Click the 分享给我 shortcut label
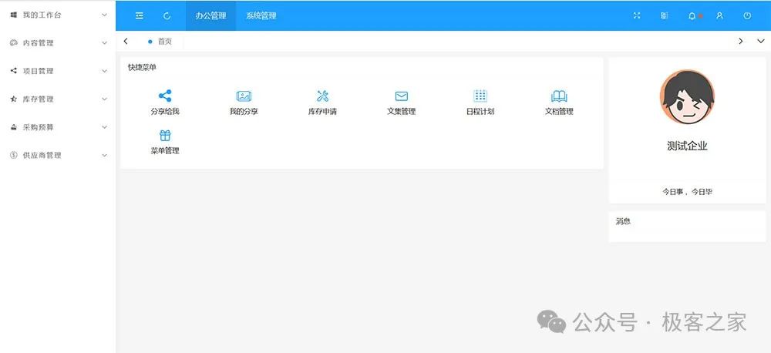771x353 pixels. pyautogui.click(x=165, y=112)
